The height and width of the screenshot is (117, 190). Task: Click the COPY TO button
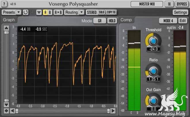click(111, 12)
